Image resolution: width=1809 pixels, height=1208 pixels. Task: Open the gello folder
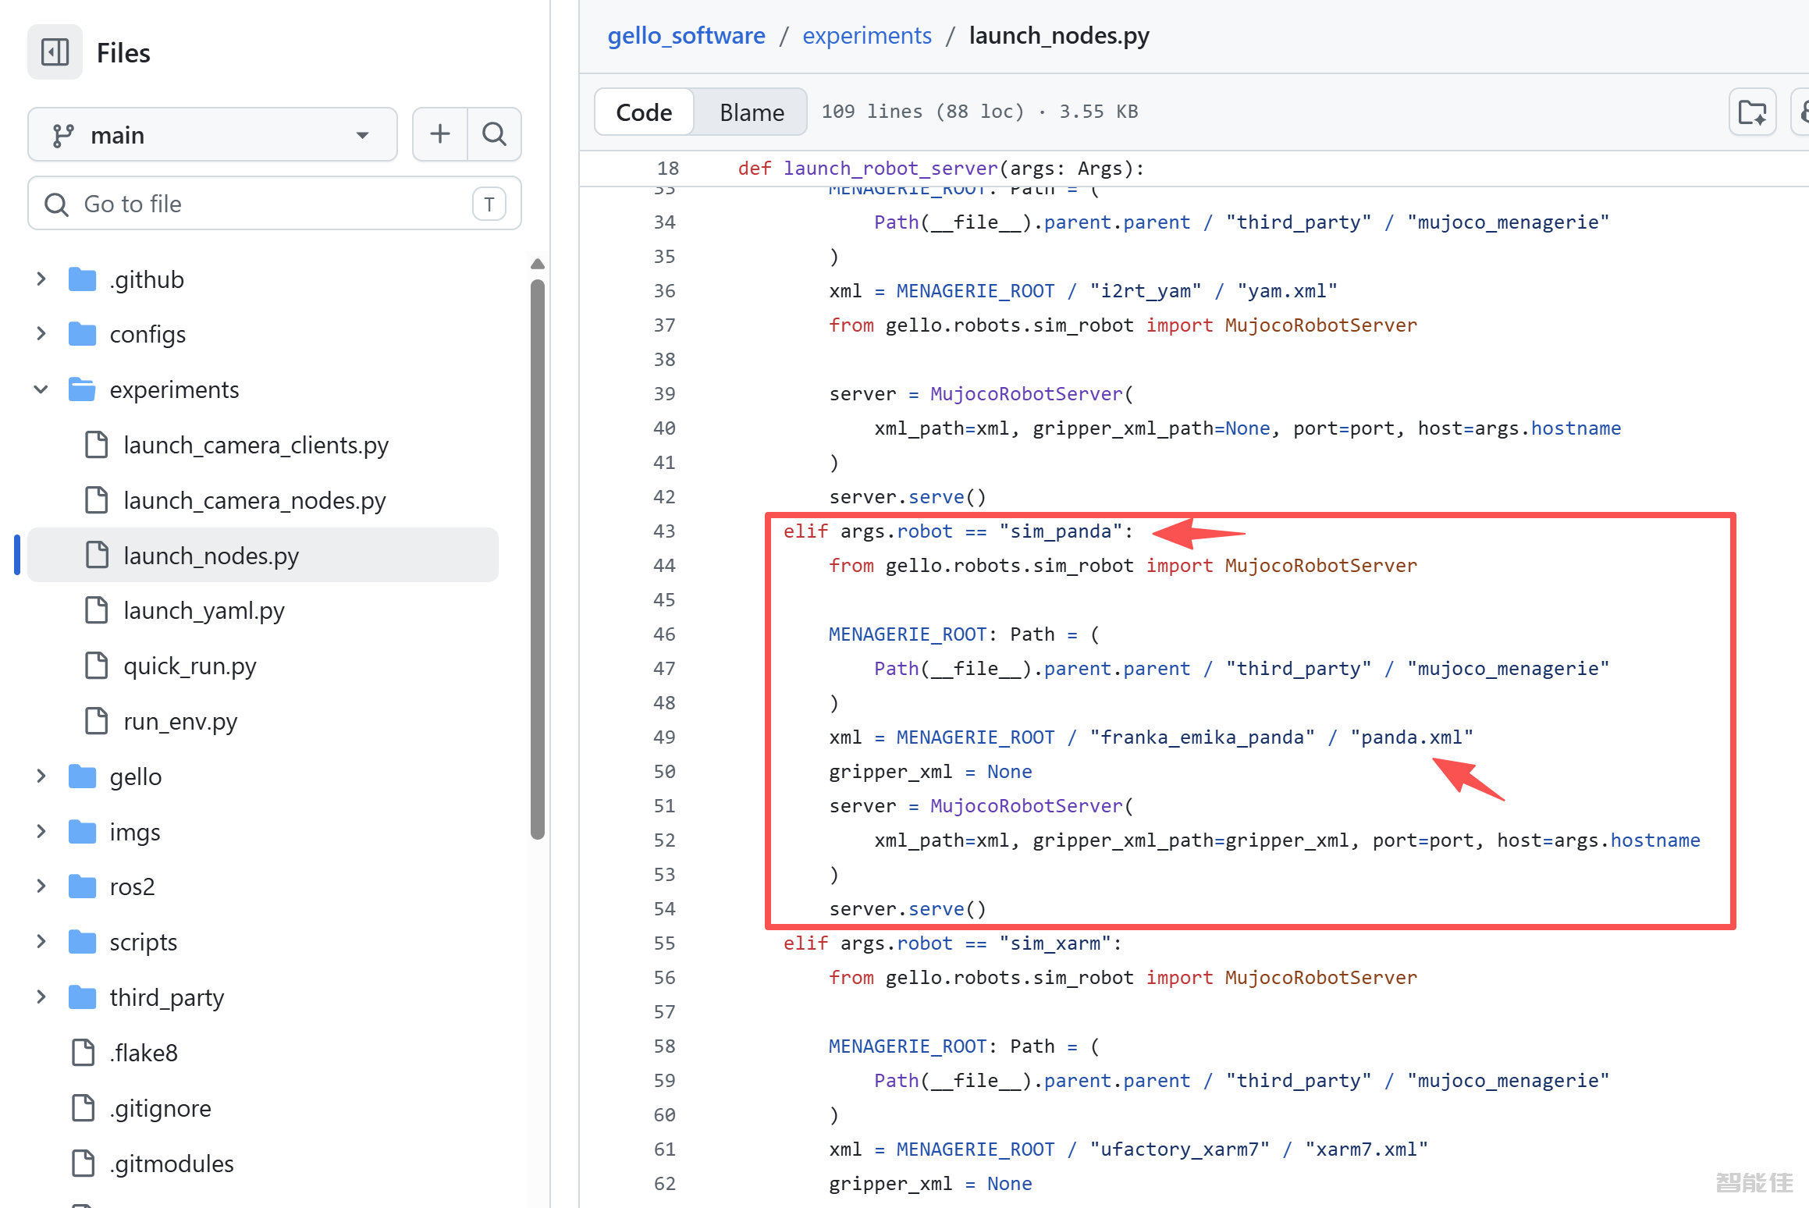pyautogui.click(x=136, y=776)
